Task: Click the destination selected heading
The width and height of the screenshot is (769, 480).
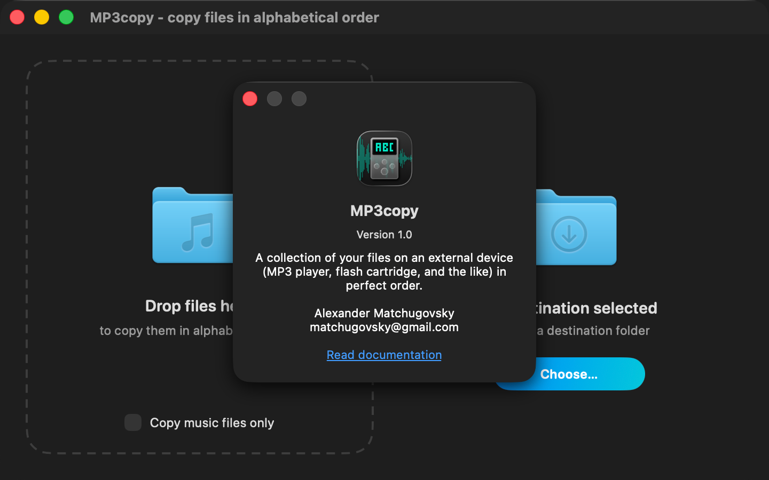Action: click(x=597, y=308)
